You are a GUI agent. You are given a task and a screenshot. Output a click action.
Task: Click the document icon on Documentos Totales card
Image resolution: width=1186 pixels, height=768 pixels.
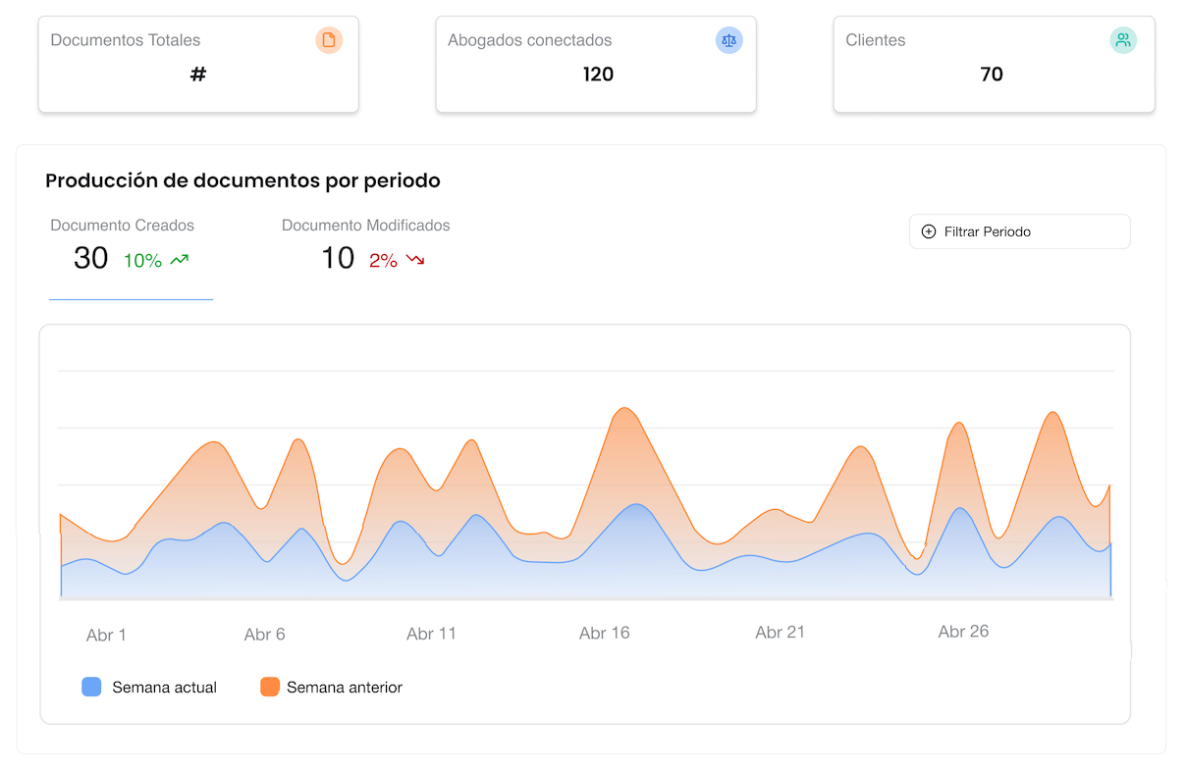point(329,40)
